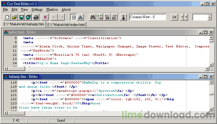This screenshot has height=124, width=217.
Task: Save the current file with the floppy icon
Action: click(x=22, y=17)
